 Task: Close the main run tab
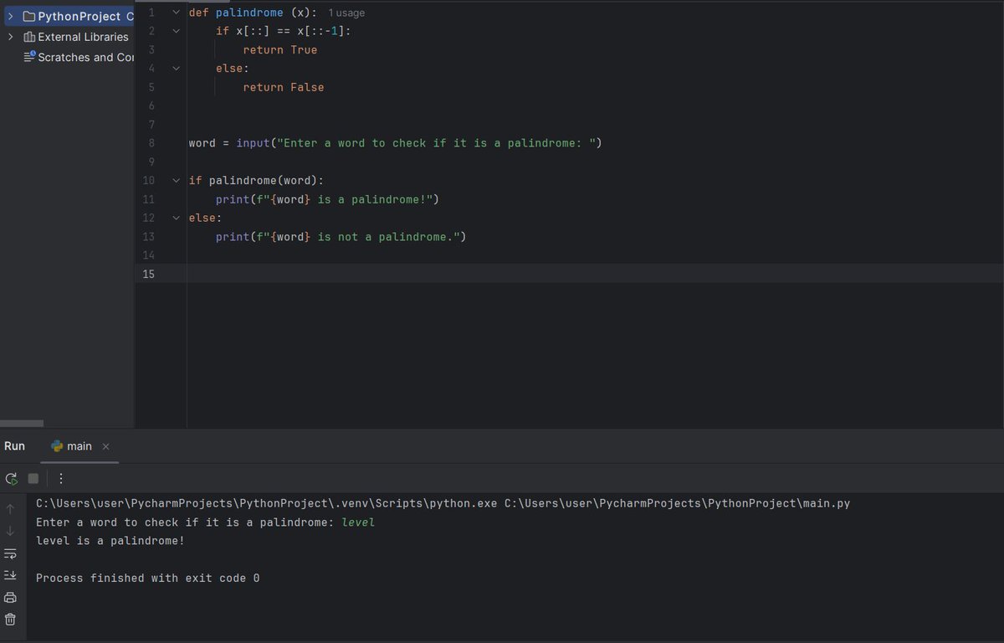point(105,446)
